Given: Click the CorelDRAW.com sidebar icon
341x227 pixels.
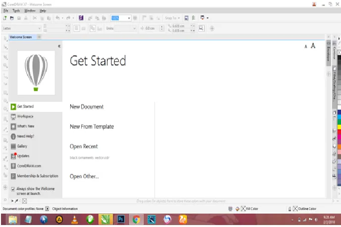Looking at the screenshot, I should click(x=13, y=166).
